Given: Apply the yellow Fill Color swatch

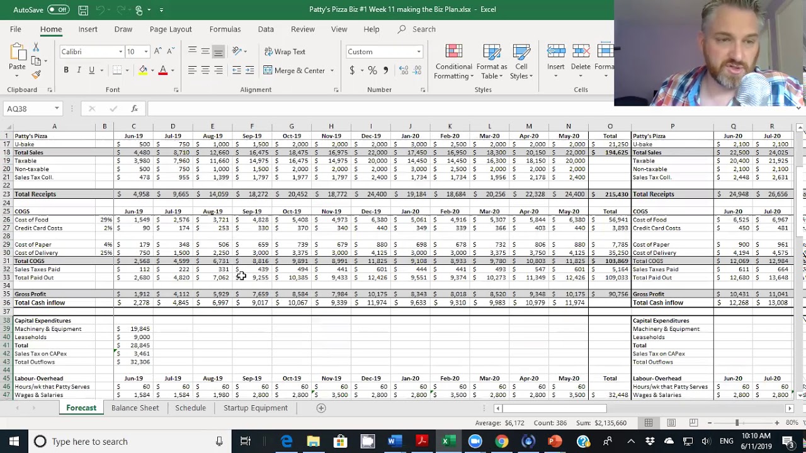Looking at the screenshot, I should [x=144, y=70].
